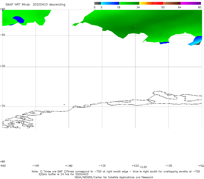The width and height of the screenshot is (204, 179).
Task: Click the latitude label '-75'
Action: (x=2, y=106)
